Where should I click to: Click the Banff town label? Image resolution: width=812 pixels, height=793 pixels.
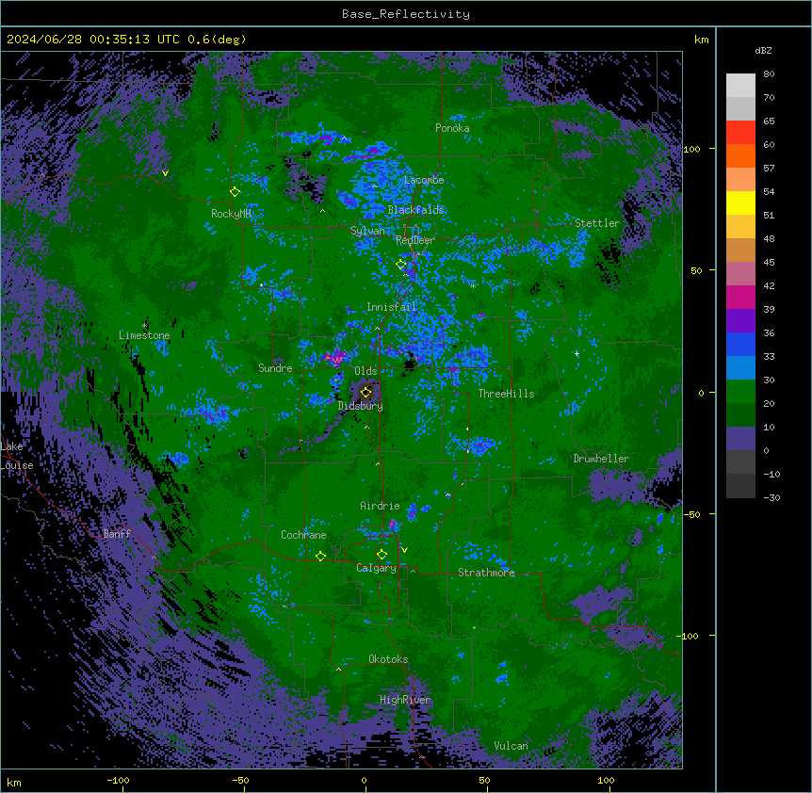[x=117, y=534]
